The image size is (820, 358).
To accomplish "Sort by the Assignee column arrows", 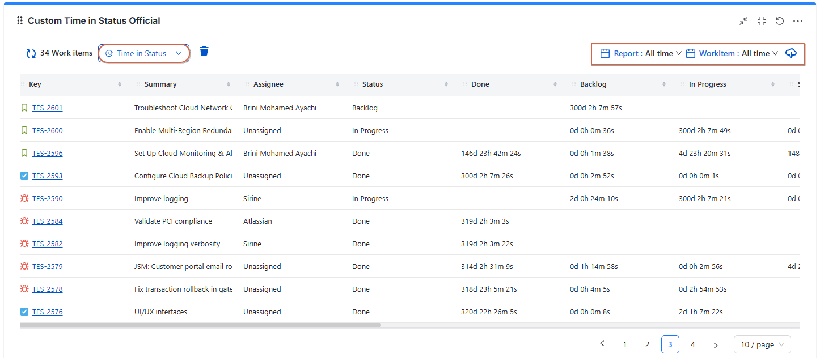I will click(x=337, y=84).
